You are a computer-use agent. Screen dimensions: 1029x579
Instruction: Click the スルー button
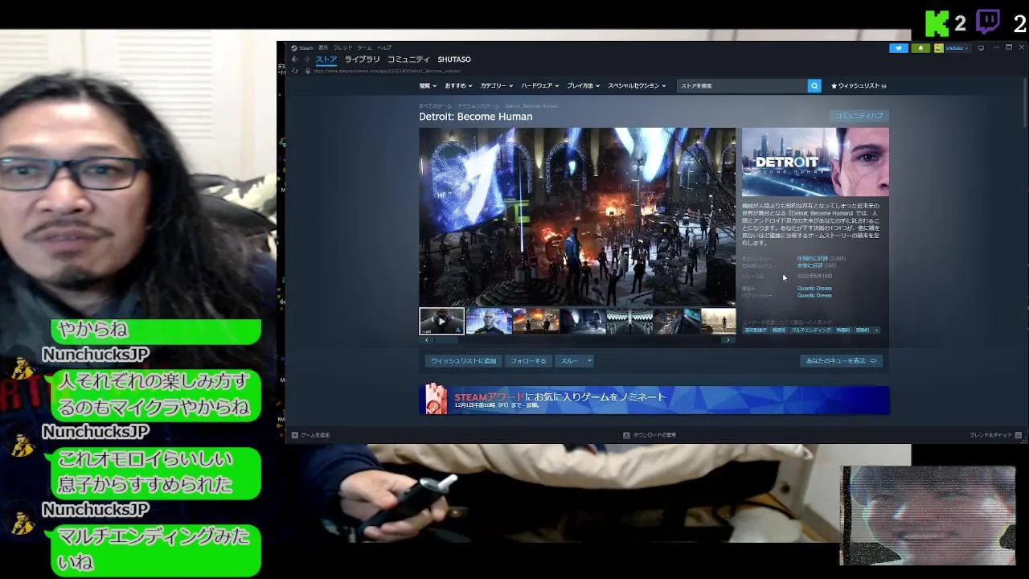[569, 361]
